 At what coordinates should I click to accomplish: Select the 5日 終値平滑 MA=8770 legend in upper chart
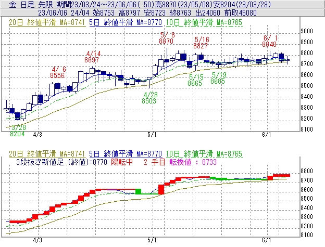pyautogui.click(x=126, y=22)
